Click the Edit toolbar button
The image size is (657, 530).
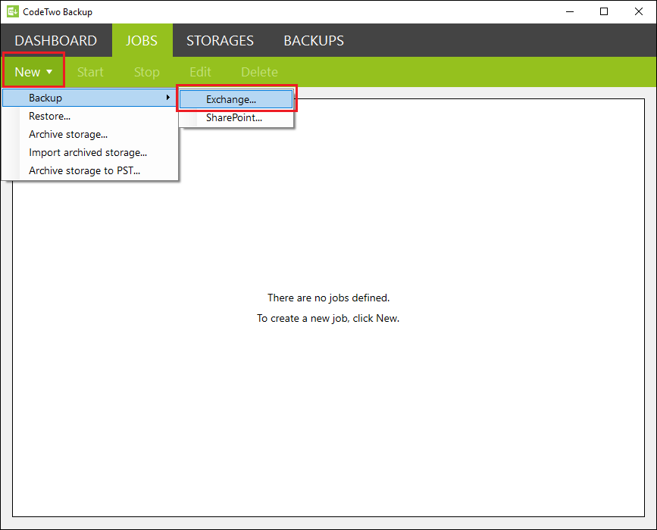tap(200, 72)
